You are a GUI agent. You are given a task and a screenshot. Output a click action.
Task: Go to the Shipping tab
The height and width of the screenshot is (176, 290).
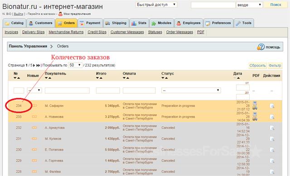click(116, 23)
